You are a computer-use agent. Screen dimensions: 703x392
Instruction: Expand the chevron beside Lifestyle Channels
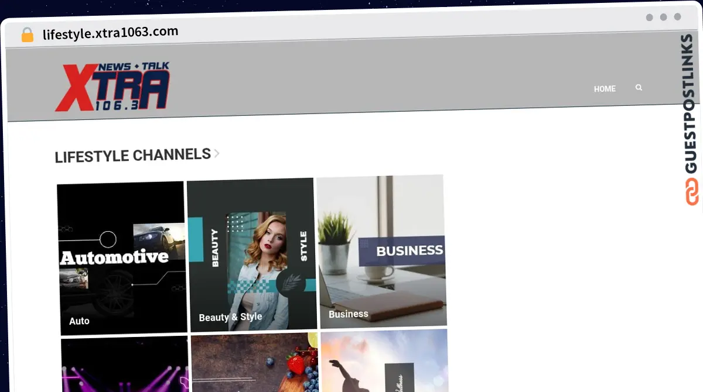pos(217,153)
